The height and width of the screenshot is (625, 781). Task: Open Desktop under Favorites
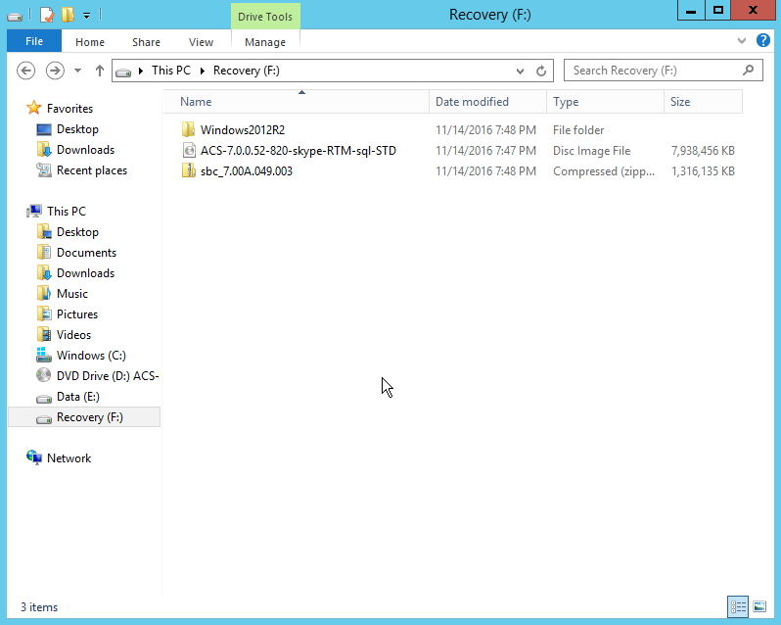pyautogui.click(x=77, y=129)
